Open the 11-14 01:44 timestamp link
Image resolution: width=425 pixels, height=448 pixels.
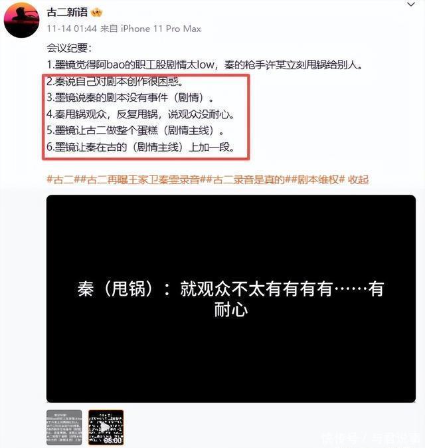coord(72,29)
